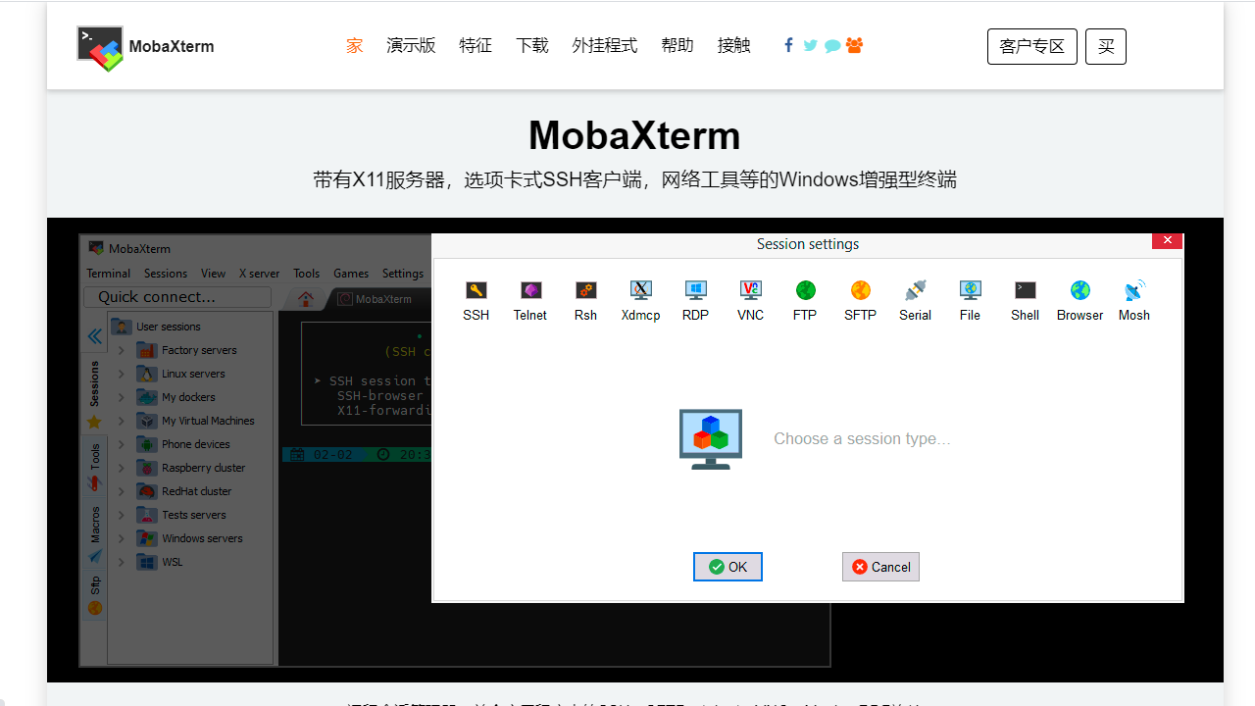Open the SFTP session type
This screenshot has height=706, width=1255.
[x=860, y=299]
